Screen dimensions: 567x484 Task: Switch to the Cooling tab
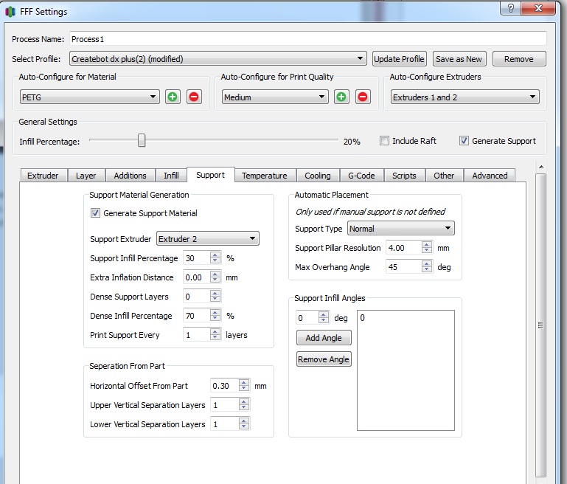(318, 176)
